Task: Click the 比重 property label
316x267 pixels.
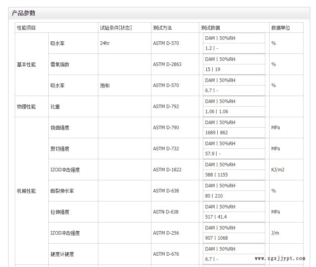Action: [55, 107]
